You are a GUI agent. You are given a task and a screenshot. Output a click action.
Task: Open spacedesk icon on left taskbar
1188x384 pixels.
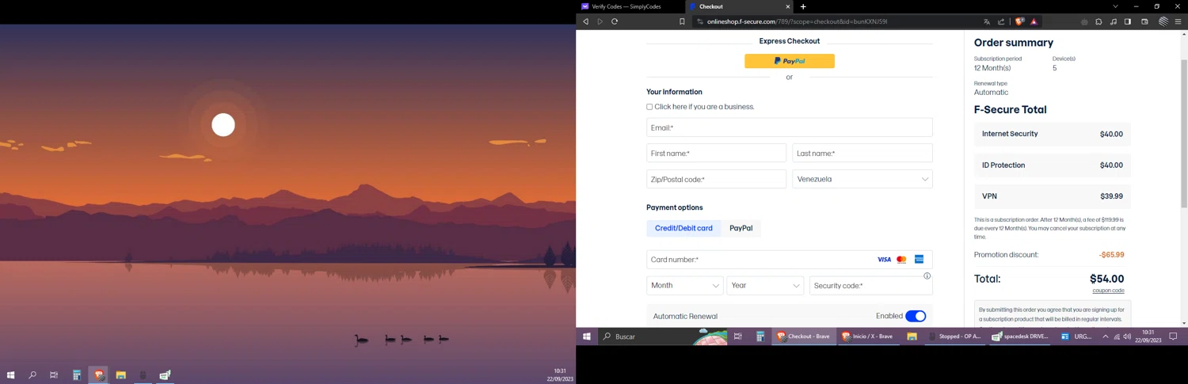tap(166, 375)
